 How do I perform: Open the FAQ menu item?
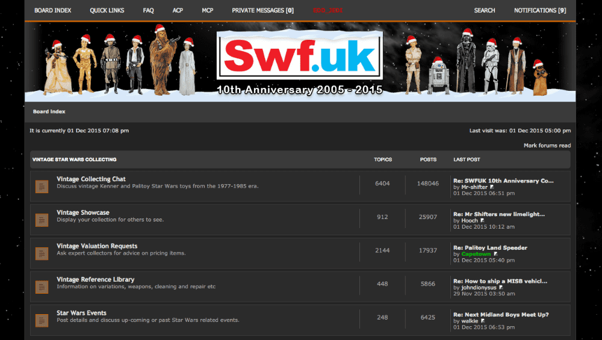point(148,10)
